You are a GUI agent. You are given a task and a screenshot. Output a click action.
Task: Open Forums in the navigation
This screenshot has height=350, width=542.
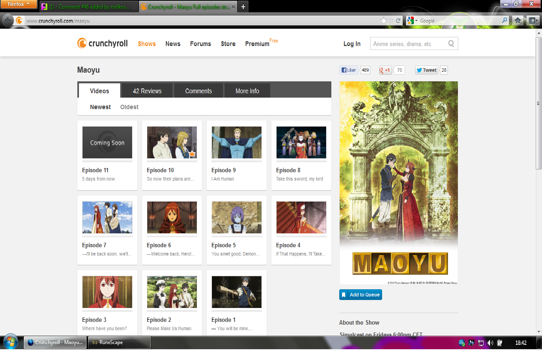coord(200,44)
